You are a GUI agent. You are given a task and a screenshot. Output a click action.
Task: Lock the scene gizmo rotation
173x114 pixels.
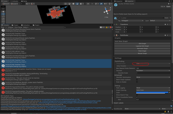click(x=110, y=8)
